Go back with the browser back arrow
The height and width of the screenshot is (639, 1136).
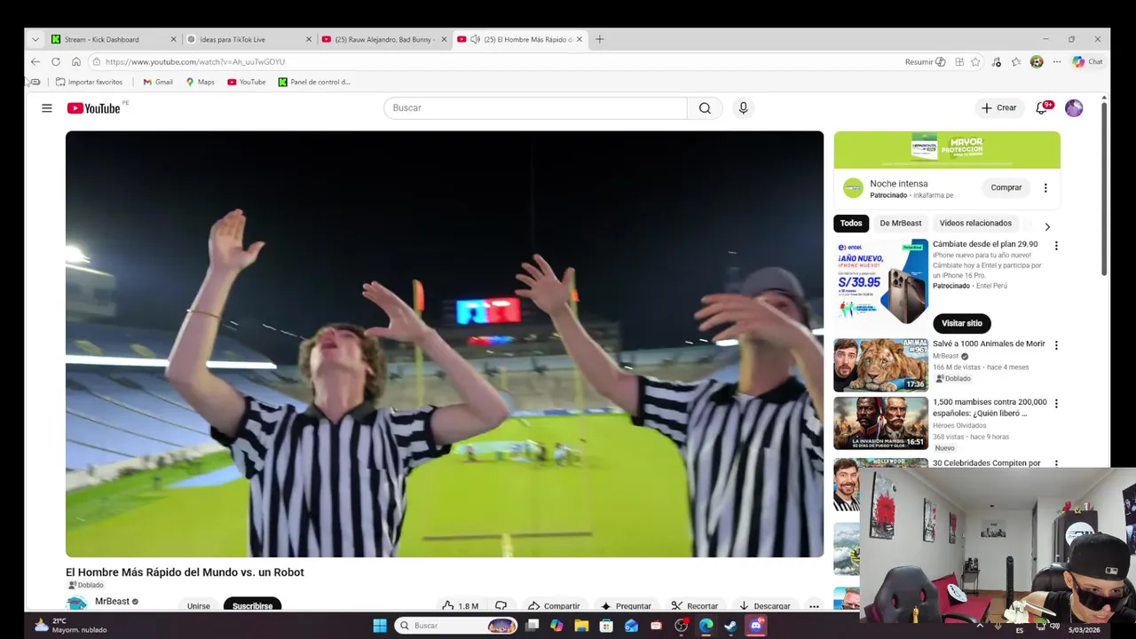(35, 62)
